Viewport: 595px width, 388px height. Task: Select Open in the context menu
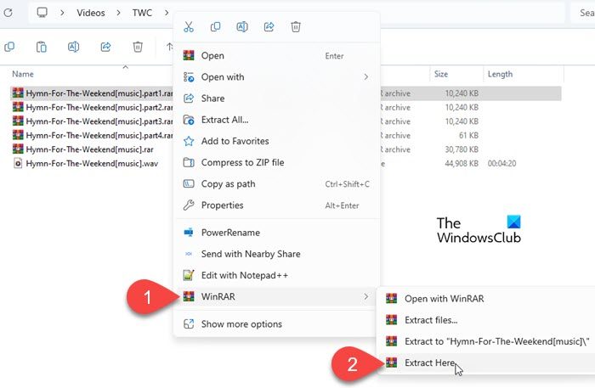pyautogui.click(x=276, y=56)
